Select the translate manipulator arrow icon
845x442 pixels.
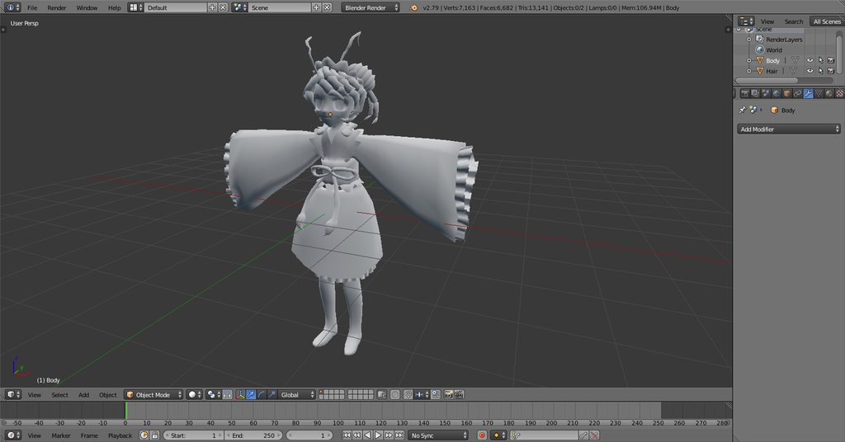251,395
